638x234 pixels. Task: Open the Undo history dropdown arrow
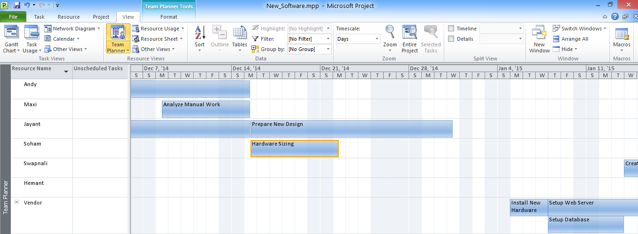34,6
